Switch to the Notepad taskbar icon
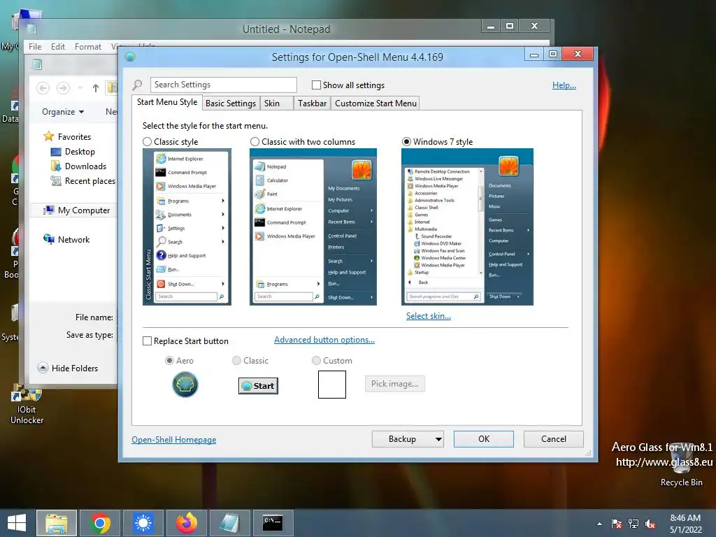 (229, 523)
